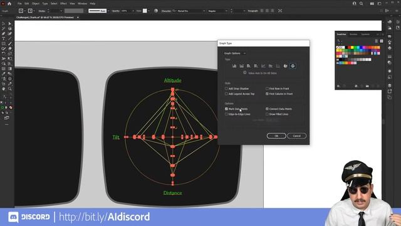
Task: Open the search icon in the top bar
Action: click(361, 4)
